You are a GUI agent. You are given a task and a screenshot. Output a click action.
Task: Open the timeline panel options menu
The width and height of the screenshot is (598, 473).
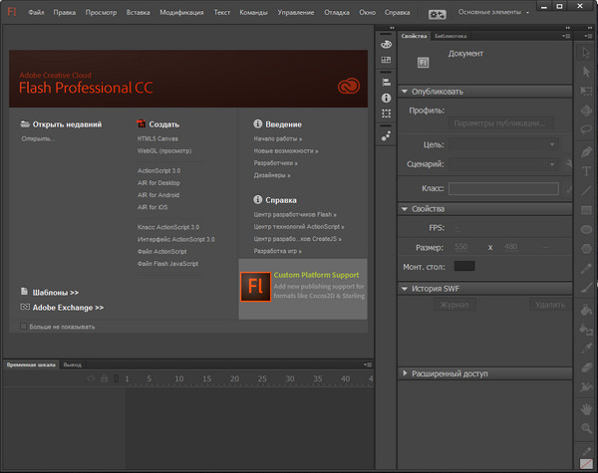tap(368, 364)
